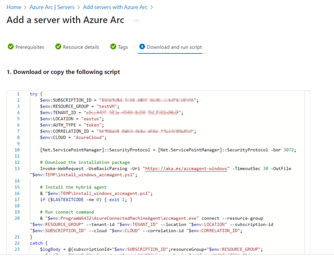Go to the Home breadcrumb

click(x=14, y=7)
